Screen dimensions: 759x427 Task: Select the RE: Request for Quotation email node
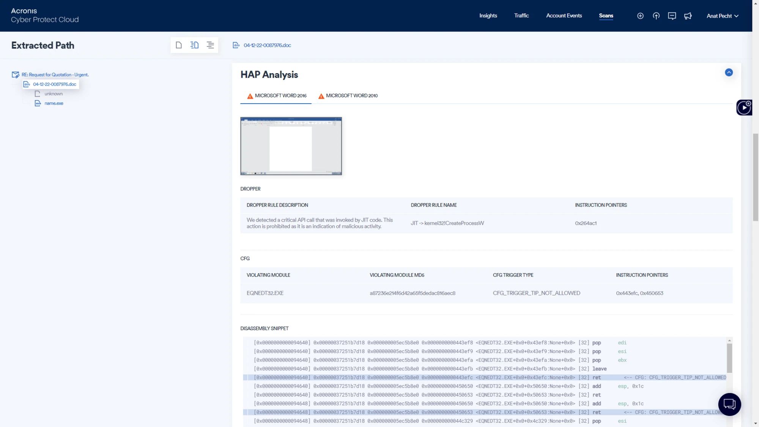click(55, 75)
